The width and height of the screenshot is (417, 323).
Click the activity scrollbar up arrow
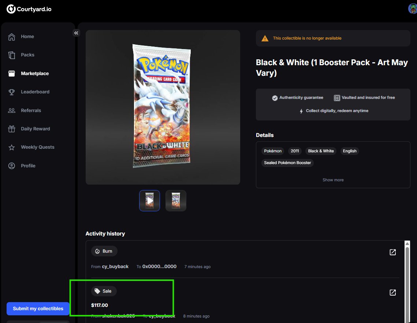click(x=407, y=244)
